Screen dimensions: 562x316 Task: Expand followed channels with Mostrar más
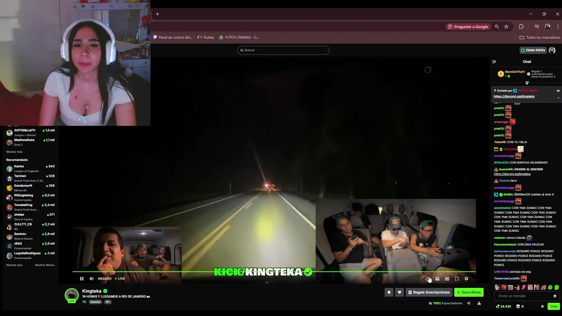pos(14,152)
